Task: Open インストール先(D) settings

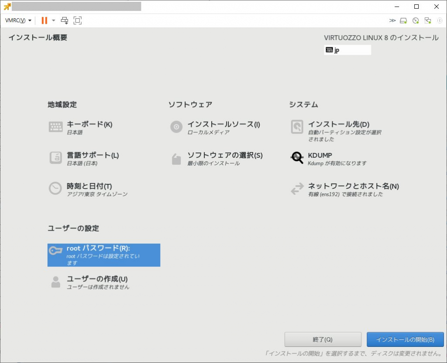Action: pyautogui.click(x=339, y=124)
